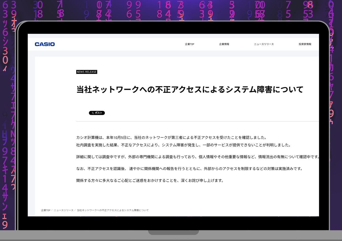Click the NEWS RELEASE label
This screenshot has width=342, height=241.
point(87,72)
